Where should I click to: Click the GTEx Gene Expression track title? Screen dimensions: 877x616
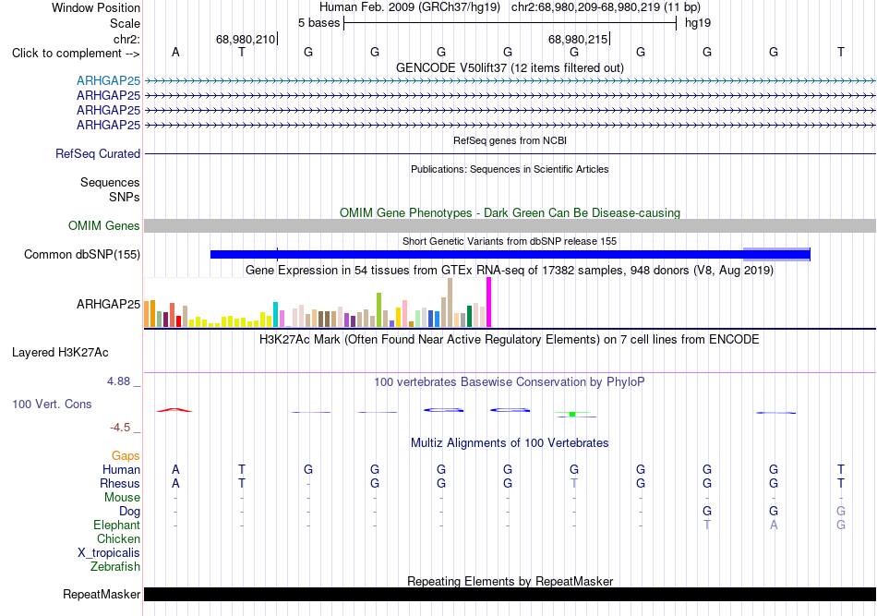click(510, 271)
